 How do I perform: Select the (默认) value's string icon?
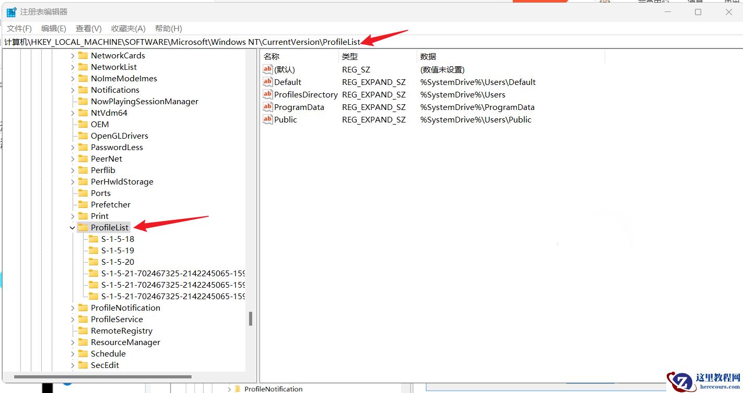tap(267, 69)
